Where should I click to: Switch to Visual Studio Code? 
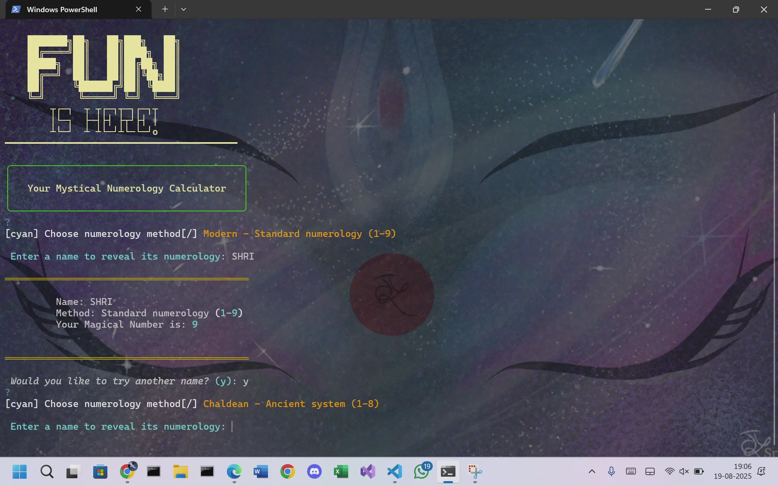(395, 471)
